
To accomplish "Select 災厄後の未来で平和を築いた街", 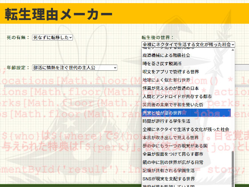I will [x=186, y=105].
